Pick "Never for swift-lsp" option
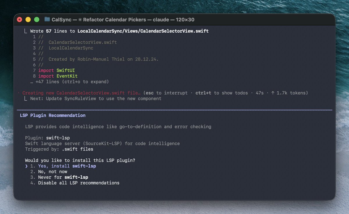 click(59, 177)
